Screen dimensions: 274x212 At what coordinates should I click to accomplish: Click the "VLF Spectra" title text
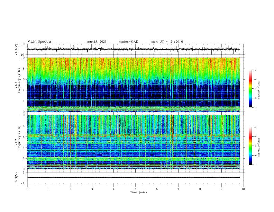click(39, 42)
